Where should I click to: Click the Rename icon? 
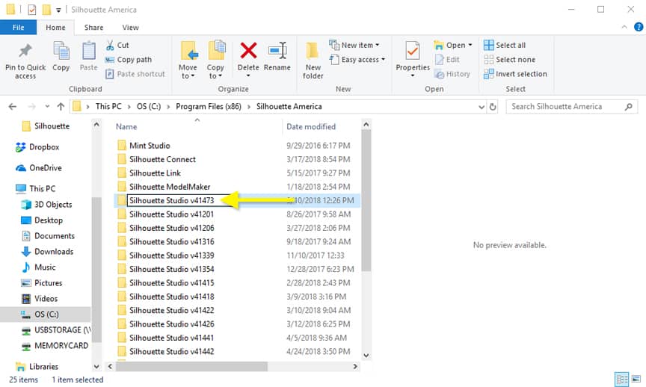(x=277, y=51)
